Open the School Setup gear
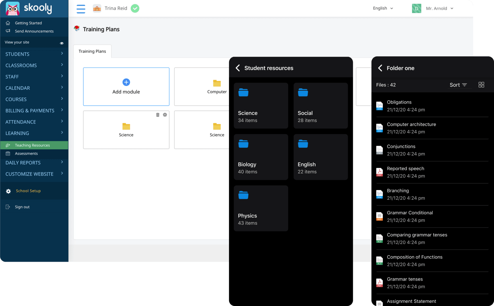This screenshot has height=306, width=494. (x=8, y=191)
